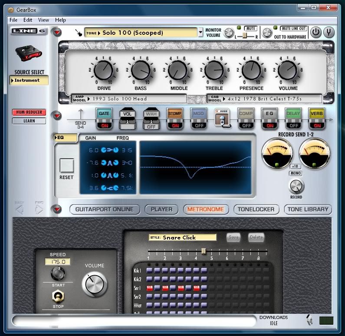Click the USB connection status icon
This screenshot has width=345, height=336.
pos(310,320)
